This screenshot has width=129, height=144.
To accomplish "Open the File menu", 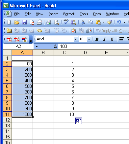I will click(17, 14).
